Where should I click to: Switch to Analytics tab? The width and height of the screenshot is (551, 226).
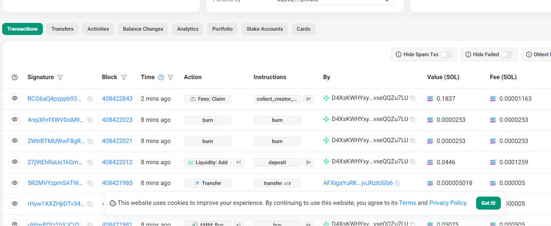coord(188,29)
